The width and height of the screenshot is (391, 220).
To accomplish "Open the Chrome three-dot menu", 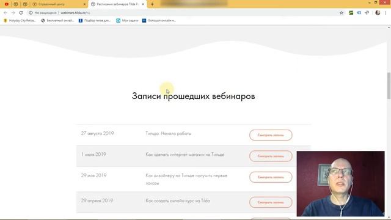I will click(x=386, y=13).
